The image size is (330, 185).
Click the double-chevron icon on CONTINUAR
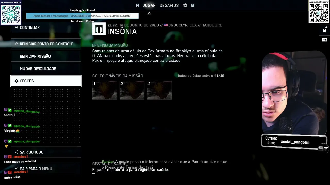(x=16, y=27)
